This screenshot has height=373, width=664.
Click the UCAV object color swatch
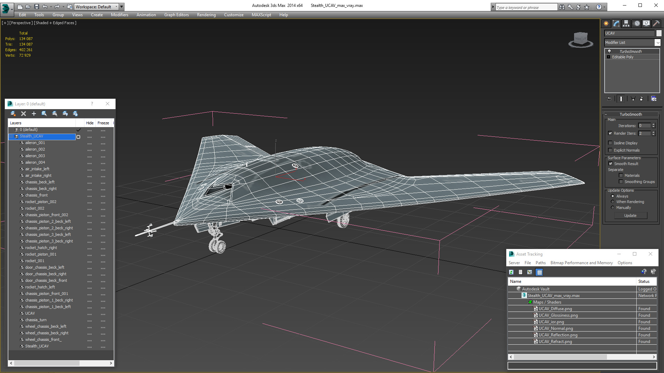pyautogui.click(x=659, y=33)
